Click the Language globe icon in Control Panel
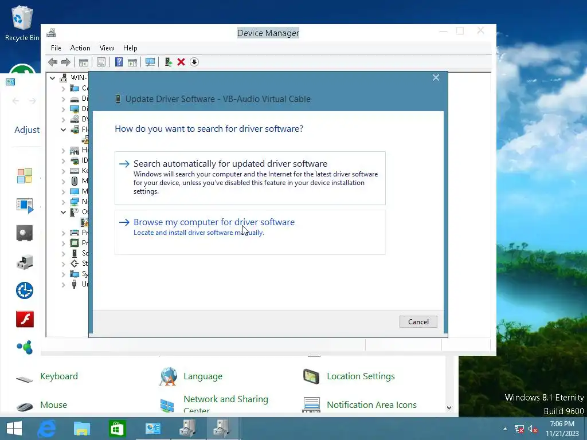The height and width of the screenshot is (440, 587). coord(168,376)
